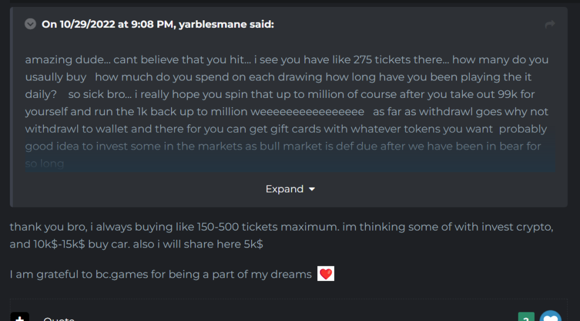Screen dimensions: 580x321
Task: Open the quoted post's header link
Action: tap(158, 24)
